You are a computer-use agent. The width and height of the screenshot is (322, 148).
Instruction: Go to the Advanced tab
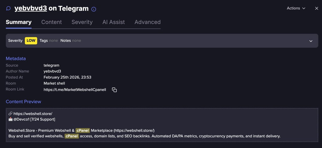pos(147,22)
